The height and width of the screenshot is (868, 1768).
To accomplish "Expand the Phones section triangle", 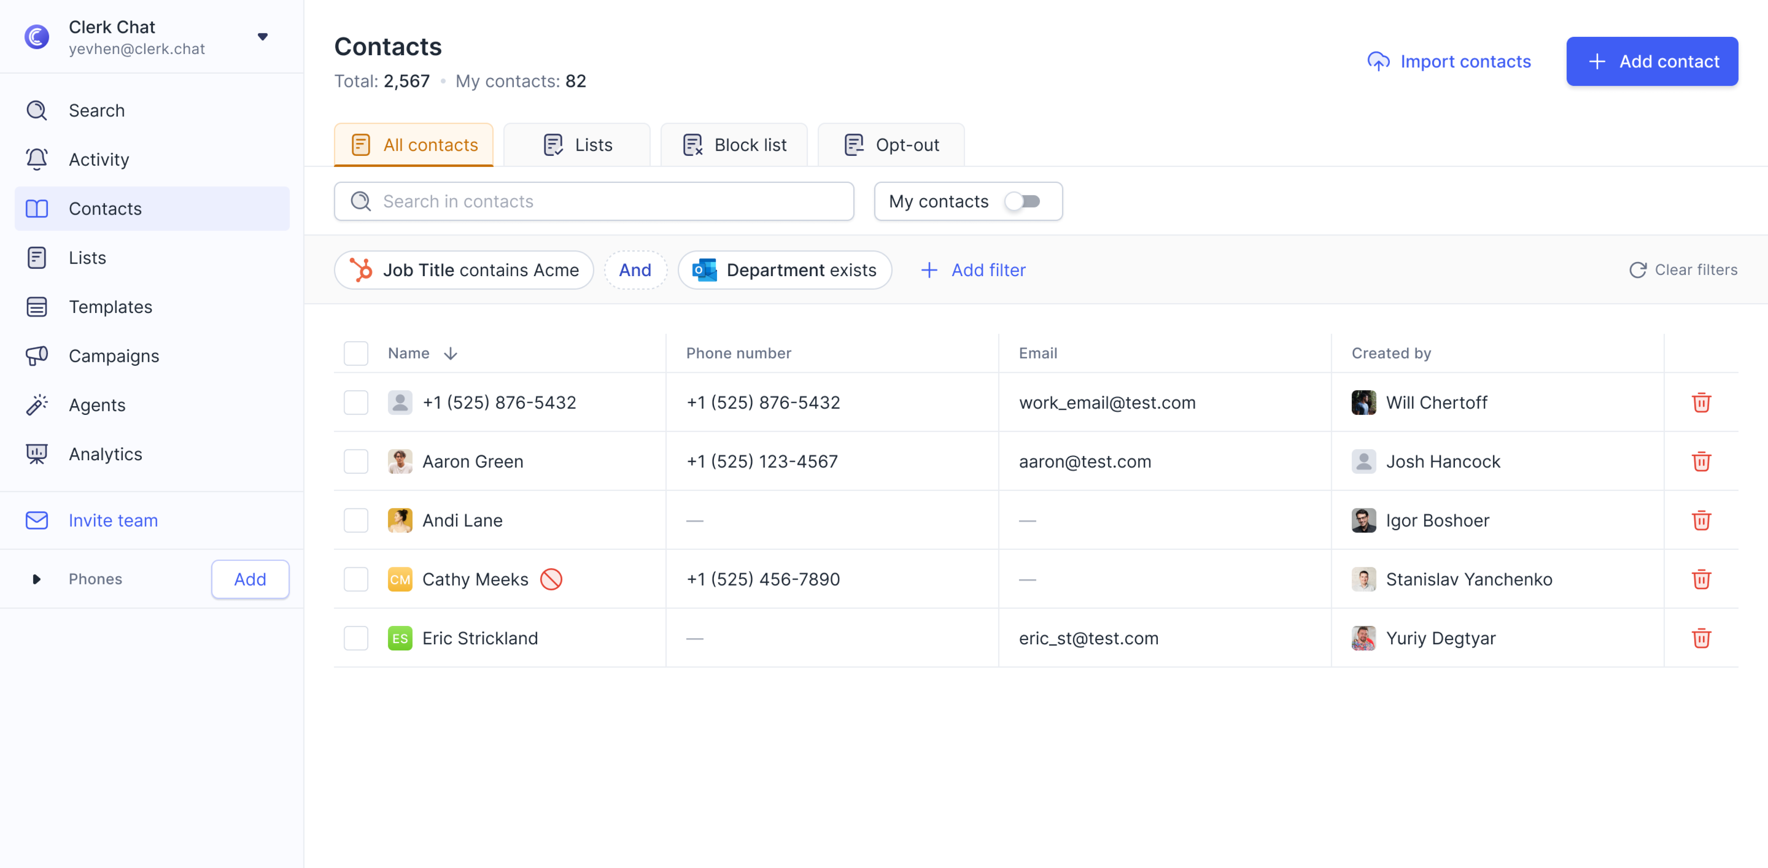I will (36, 579).
